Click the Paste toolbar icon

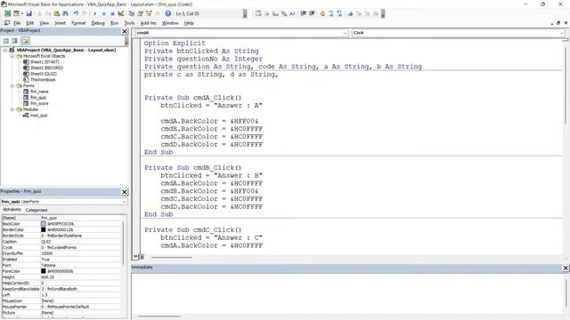click(57, 13)
